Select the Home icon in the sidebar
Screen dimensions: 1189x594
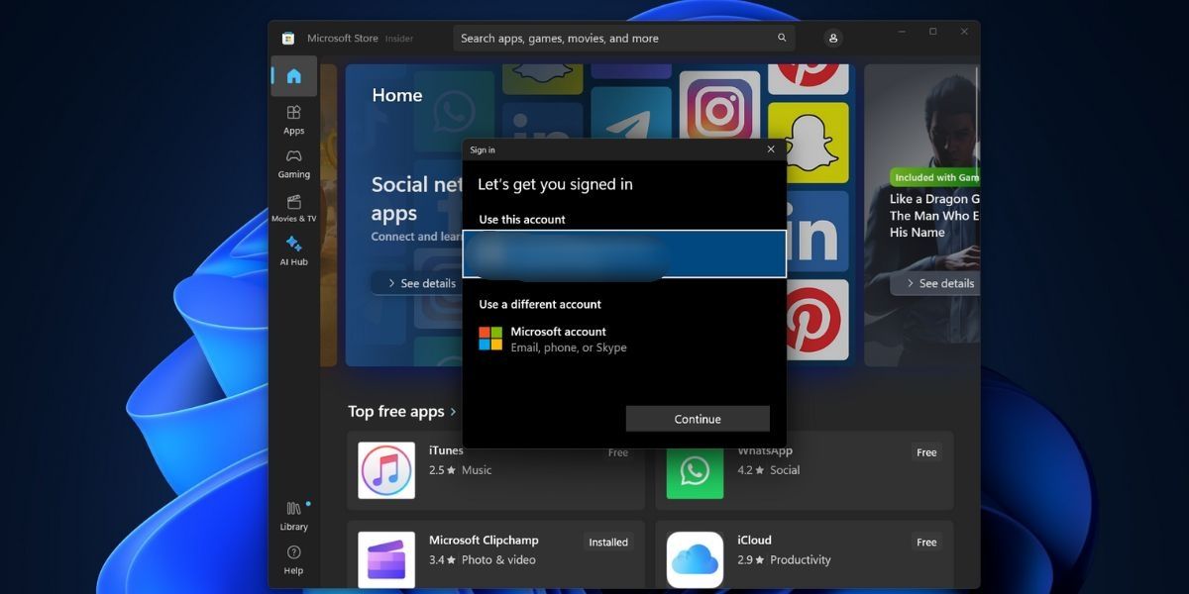pos(293,75)
